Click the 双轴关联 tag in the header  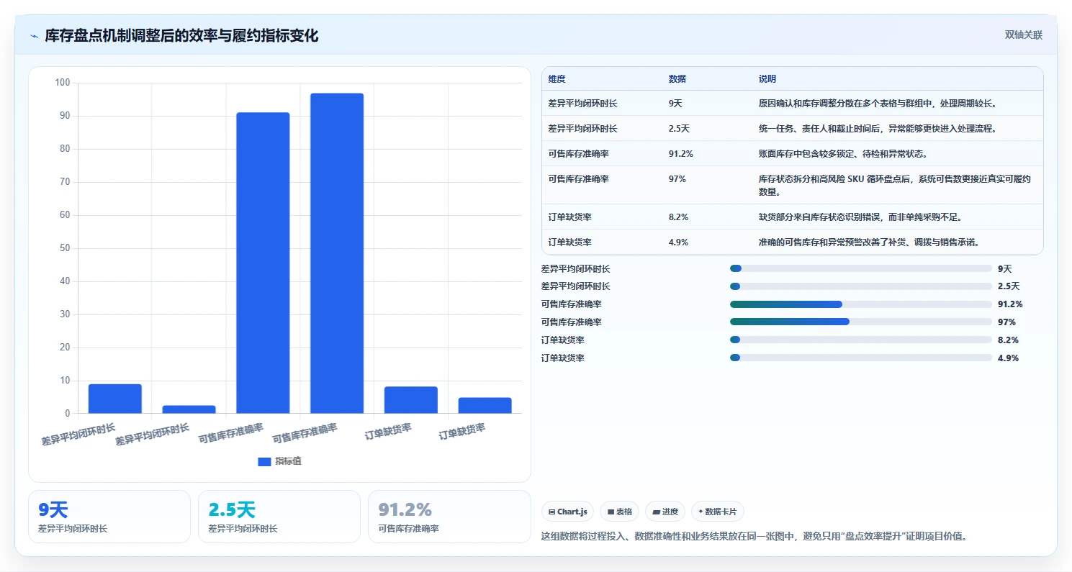click(x=1024, y=35)
